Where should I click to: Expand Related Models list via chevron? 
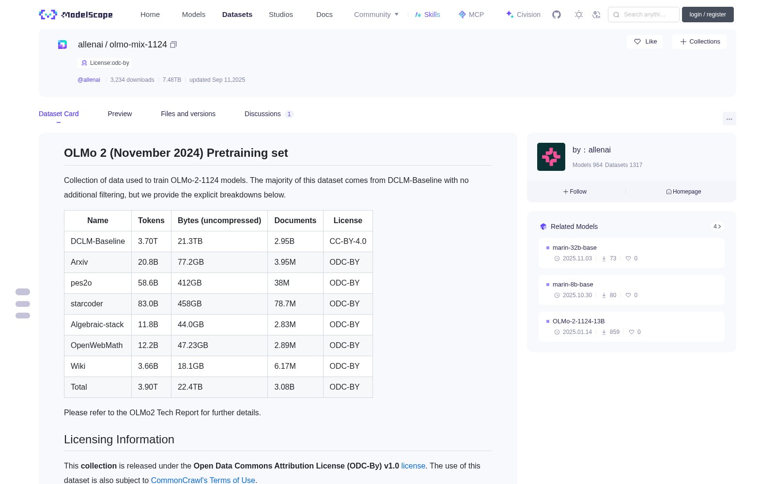pos(717,227)
